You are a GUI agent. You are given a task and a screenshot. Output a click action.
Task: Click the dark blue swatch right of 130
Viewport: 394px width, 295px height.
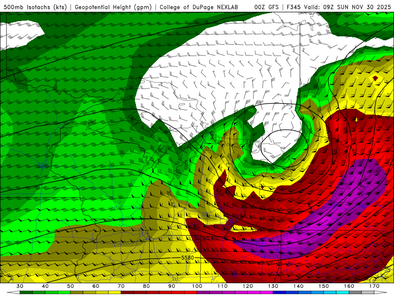(279, 293)
